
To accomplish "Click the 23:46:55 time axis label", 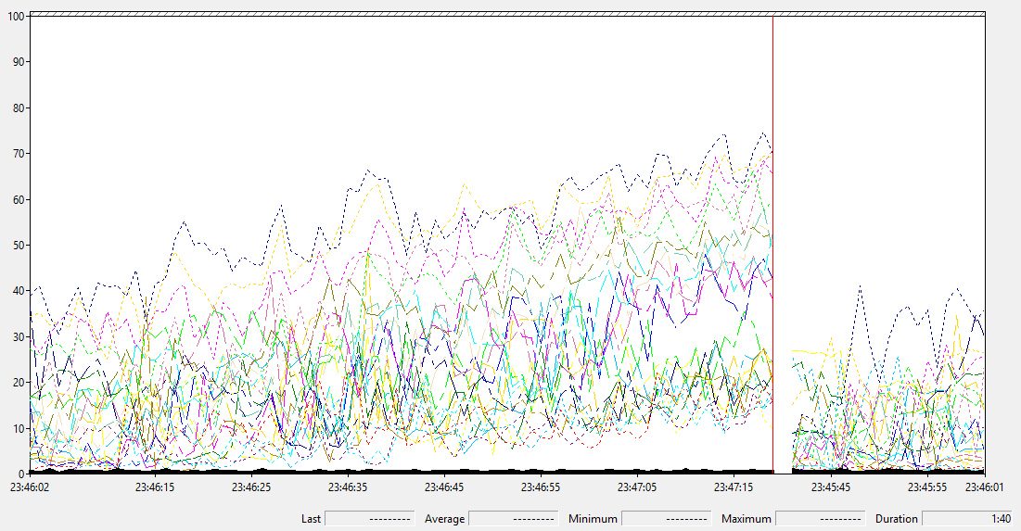I will click(541, 487).
